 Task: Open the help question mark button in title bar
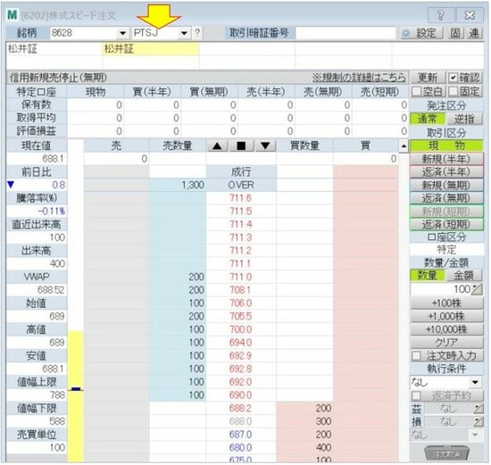click(440, 15)
